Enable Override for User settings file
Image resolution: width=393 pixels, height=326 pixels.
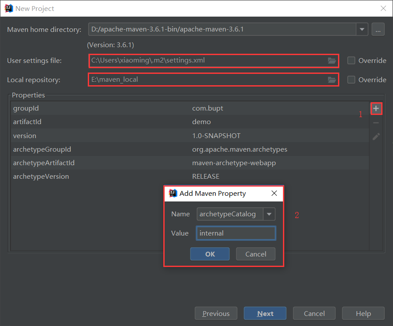(351, 60)
